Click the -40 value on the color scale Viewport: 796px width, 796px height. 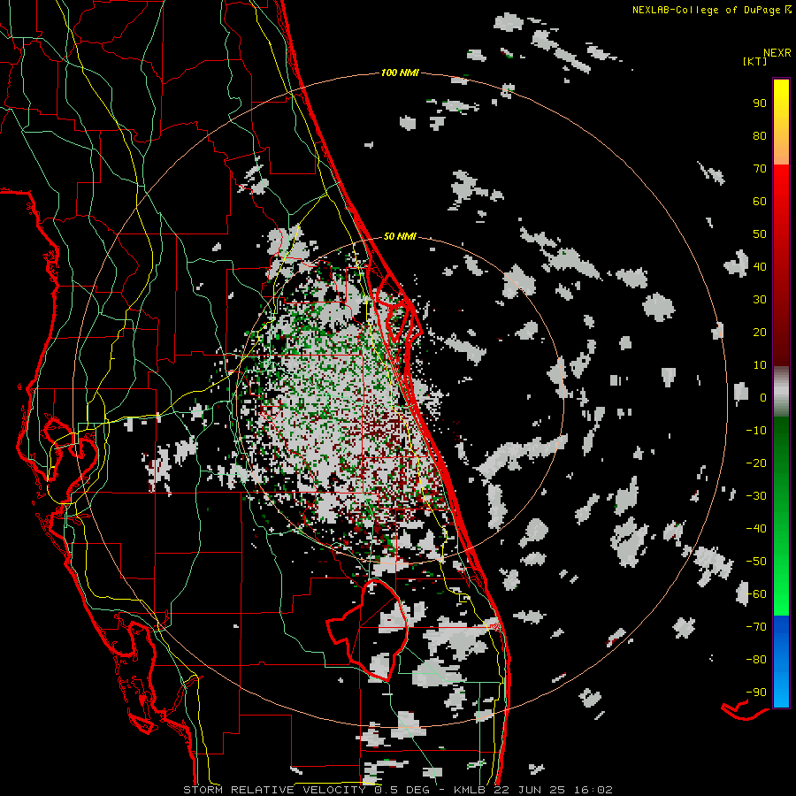coord(756,529)
